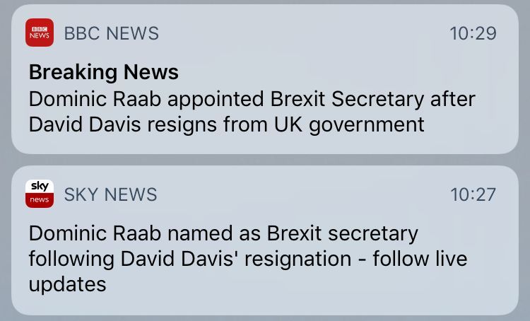530x321 pixels.
Task: Click the 10:27 notification timestamp
Action: pyautogui.click(x=473, y=194)
